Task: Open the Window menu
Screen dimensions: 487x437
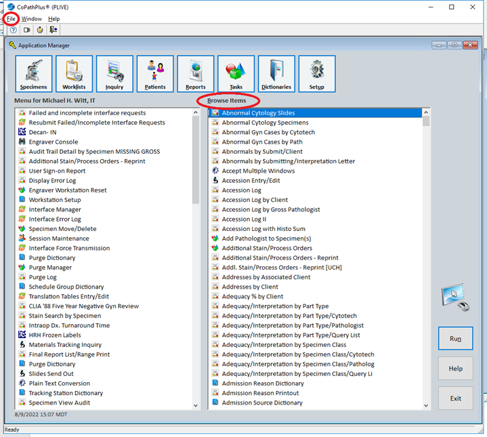Action: coord(32,19)
